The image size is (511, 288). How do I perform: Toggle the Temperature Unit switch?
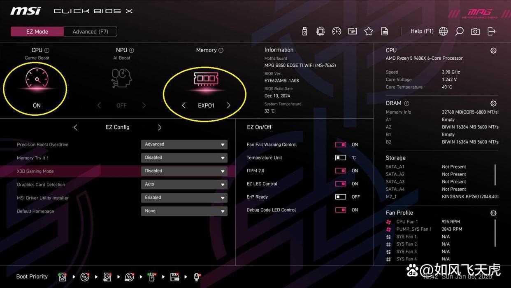341,158
